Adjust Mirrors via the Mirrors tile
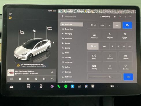The image size is (141, 106). (x=94, y=56)
